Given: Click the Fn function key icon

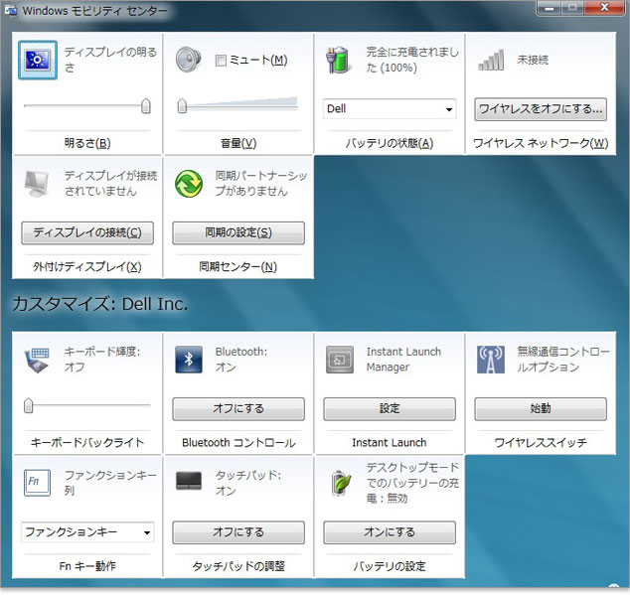Looking at the screenshot, I should click(x=37, y=483).
